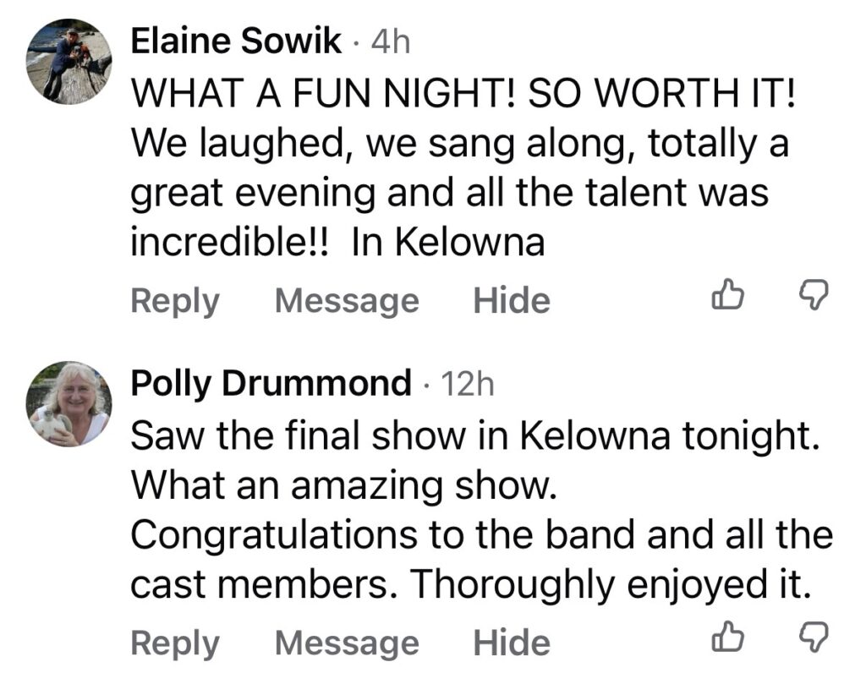Send a message to Polly Drummond
866x684 pixels.
347,643
